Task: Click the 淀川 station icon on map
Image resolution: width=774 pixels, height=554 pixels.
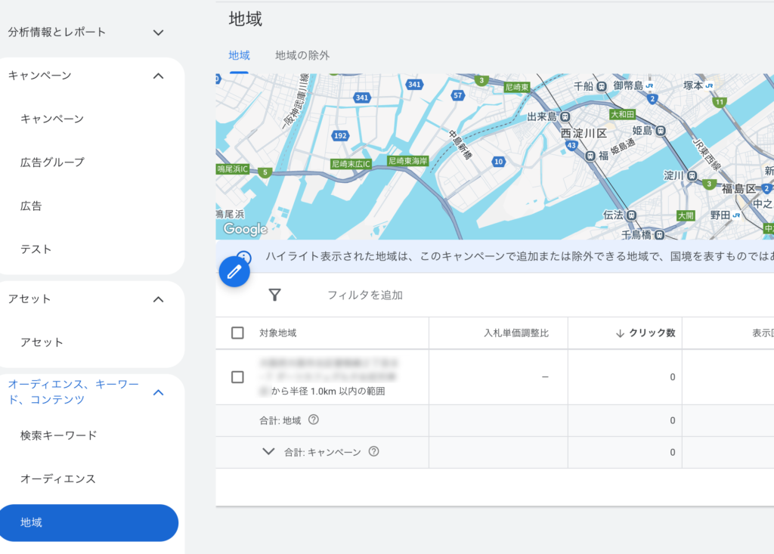Action: pos(692,175)
